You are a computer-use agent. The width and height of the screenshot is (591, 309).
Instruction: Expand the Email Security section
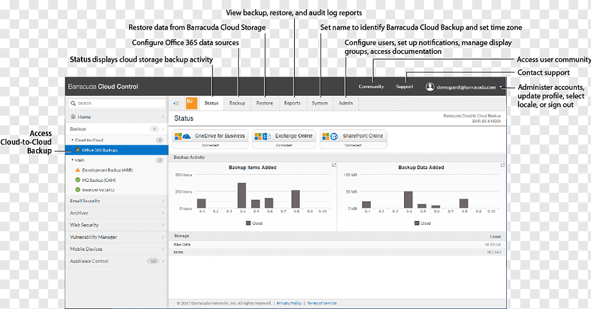[x=163, y=201]
